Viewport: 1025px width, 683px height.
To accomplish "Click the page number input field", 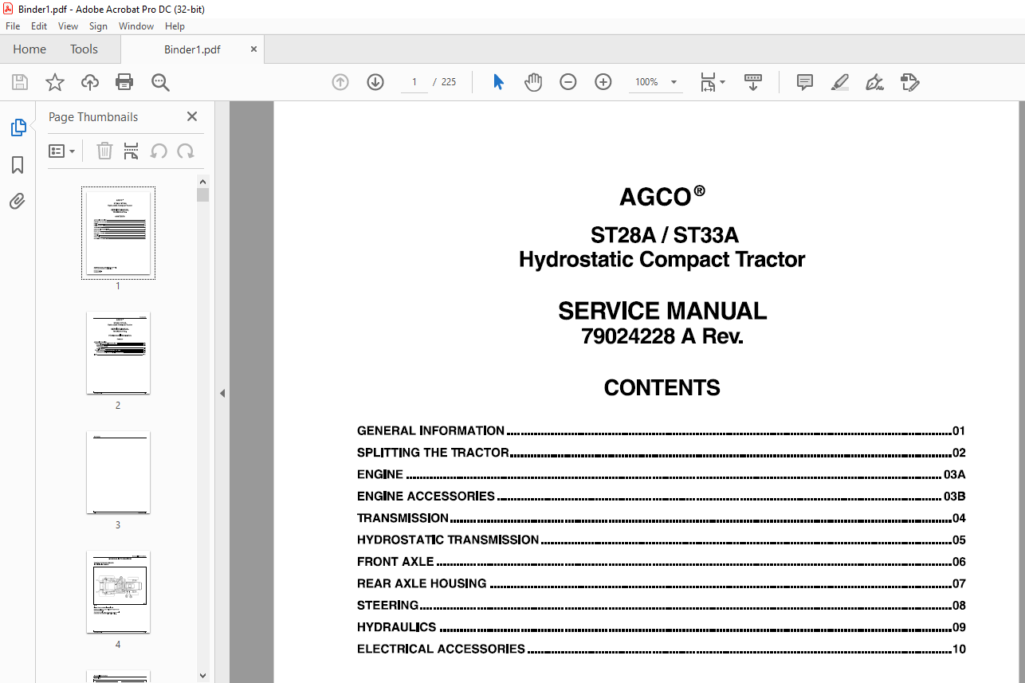I will [x=414, y=82].
